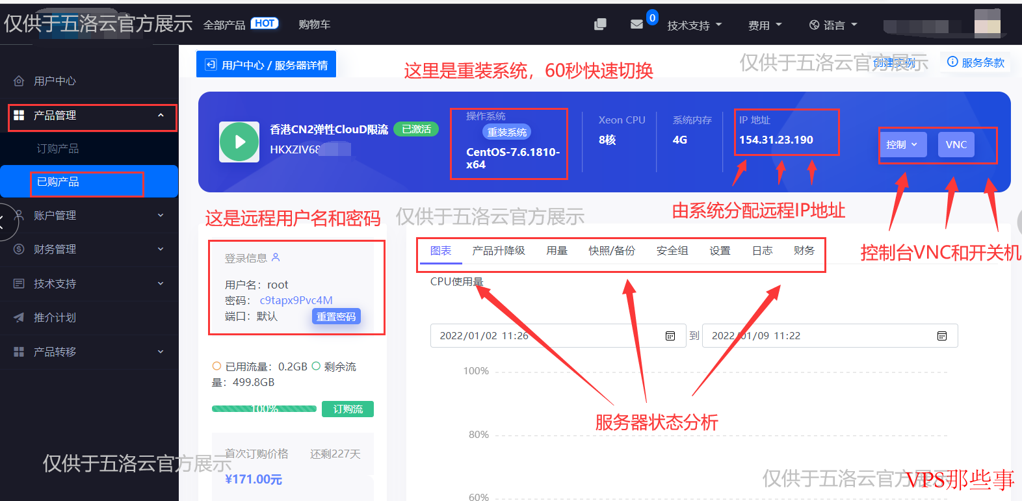Switch to the 安全组 tab

pos(672,251)
